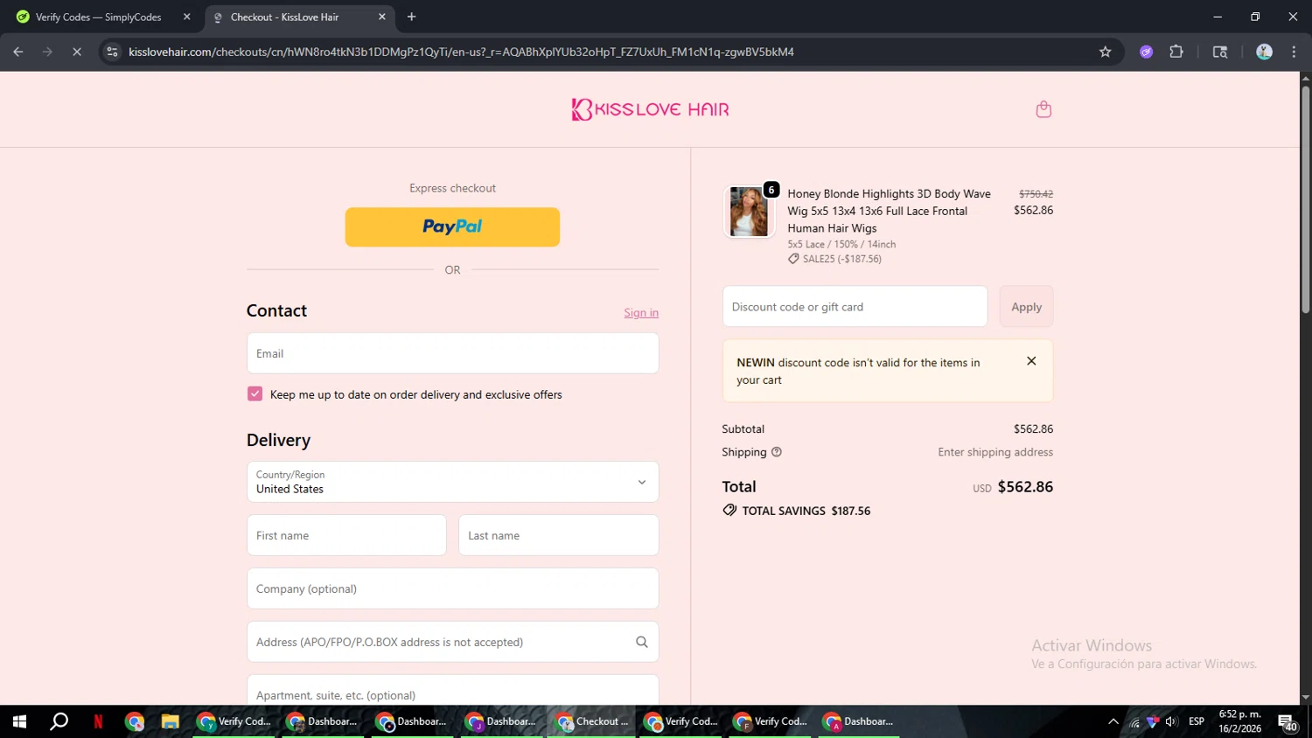The height and width of the screenshot is (738, 1312).
Task: Click the volume speaker tray icon
Action: [1171, 721]
